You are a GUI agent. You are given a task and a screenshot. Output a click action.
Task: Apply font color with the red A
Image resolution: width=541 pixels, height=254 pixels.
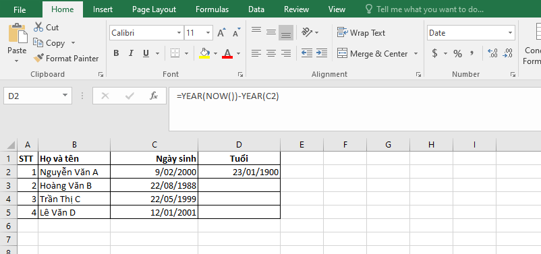point(227,53)
